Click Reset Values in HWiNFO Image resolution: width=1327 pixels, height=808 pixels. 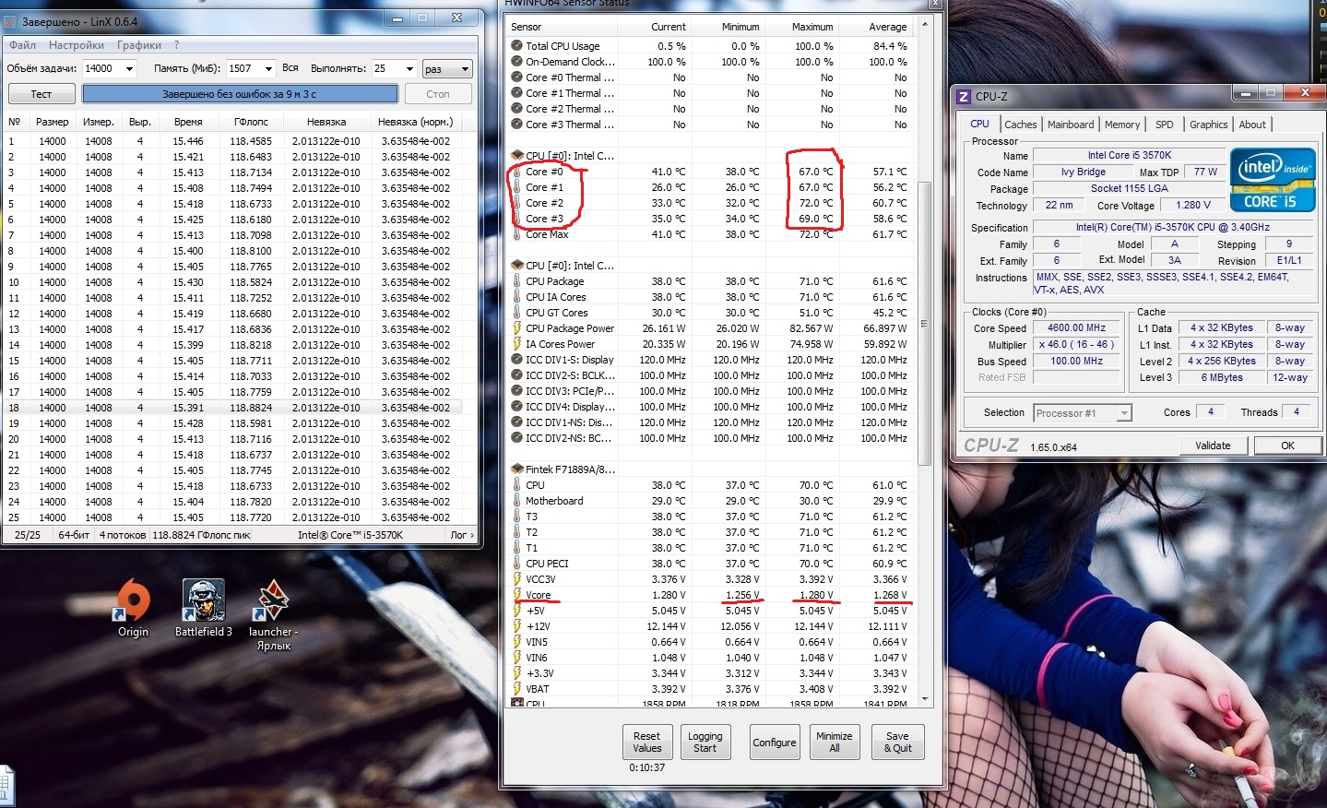(x=646, y=743)
